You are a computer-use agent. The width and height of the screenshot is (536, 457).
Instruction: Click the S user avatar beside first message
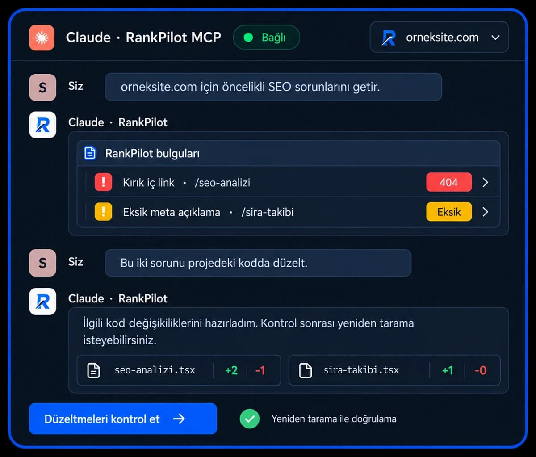[42, 87]
